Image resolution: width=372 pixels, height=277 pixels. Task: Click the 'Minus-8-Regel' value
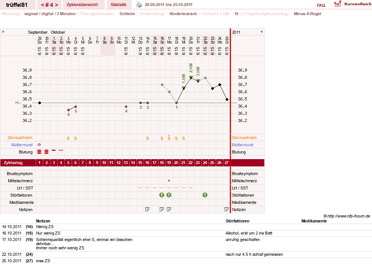307,14
